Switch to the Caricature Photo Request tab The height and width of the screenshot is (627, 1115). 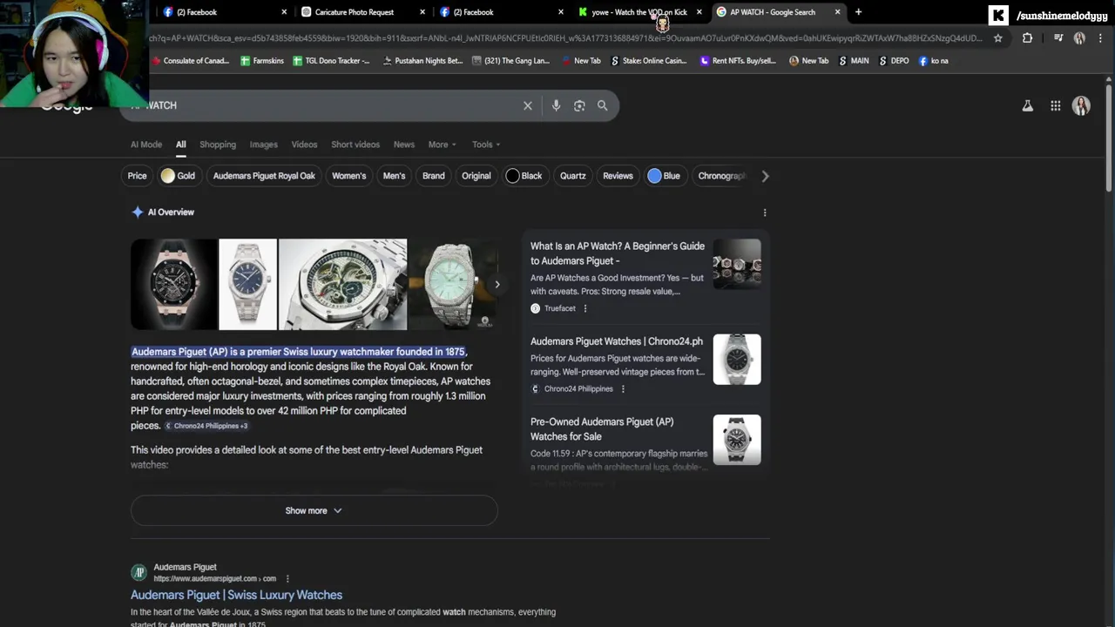[x=361, y=12]
